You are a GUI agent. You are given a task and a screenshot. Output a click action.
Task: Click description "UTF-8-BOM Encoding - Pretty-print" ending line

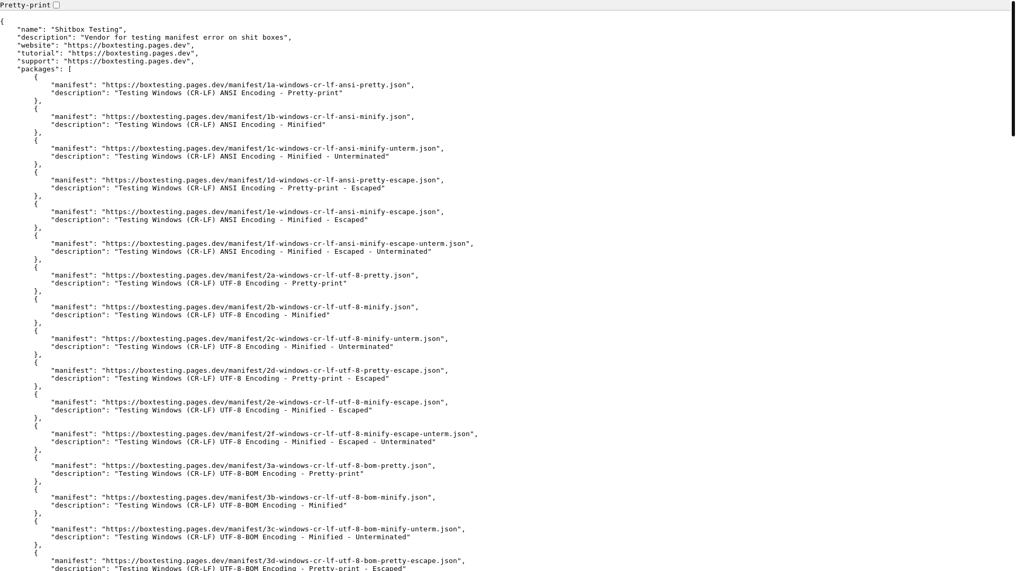tap(207, 474)
